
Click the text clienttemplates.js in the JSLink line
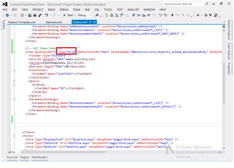[55, 63]
